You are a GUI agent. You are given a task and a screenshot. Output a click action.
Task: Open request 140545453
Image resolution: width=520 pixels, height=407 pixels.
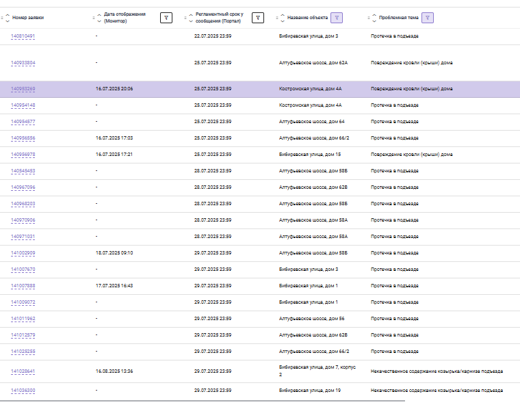click(23, 171)
